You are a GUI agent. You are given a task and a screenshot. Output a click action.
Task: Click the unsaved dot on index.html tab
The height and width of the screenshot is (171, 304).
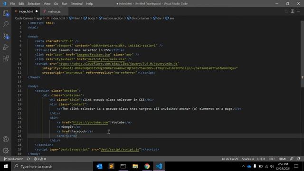pyautogui.click(x=37, y=11)
